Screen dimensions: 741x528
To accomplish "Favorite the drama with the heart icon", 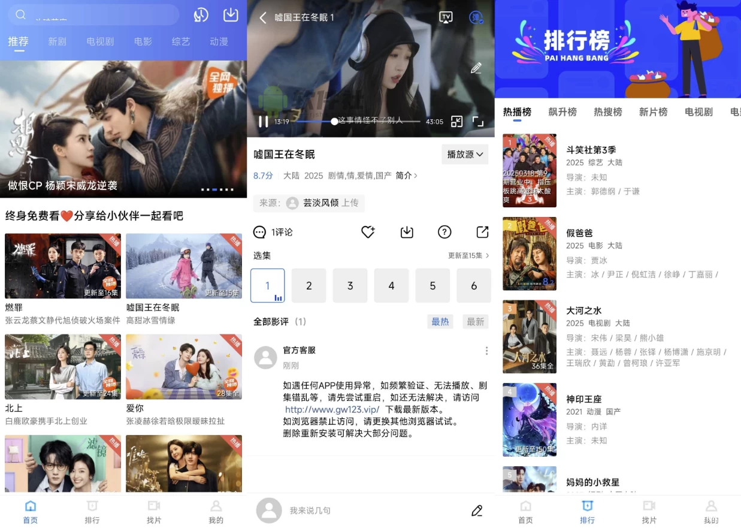I will pyautogui.click(x=368, y=232).
